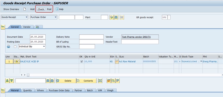This screenshot has width=223, height=97.
Task: Open the WM tab
Action: (100, 90)
